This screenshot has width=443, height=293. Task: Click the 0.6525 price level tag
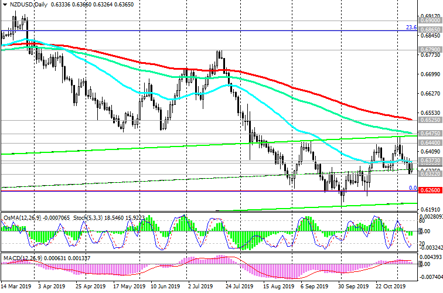point(430,120)
